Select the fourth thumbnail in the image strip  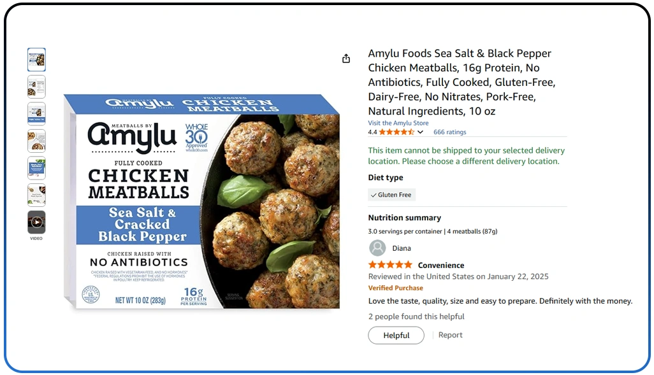(x=36, y=141)
